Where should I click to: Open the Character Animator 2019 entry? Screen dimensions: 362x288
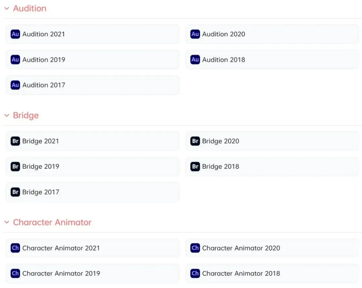coord(61,274)
